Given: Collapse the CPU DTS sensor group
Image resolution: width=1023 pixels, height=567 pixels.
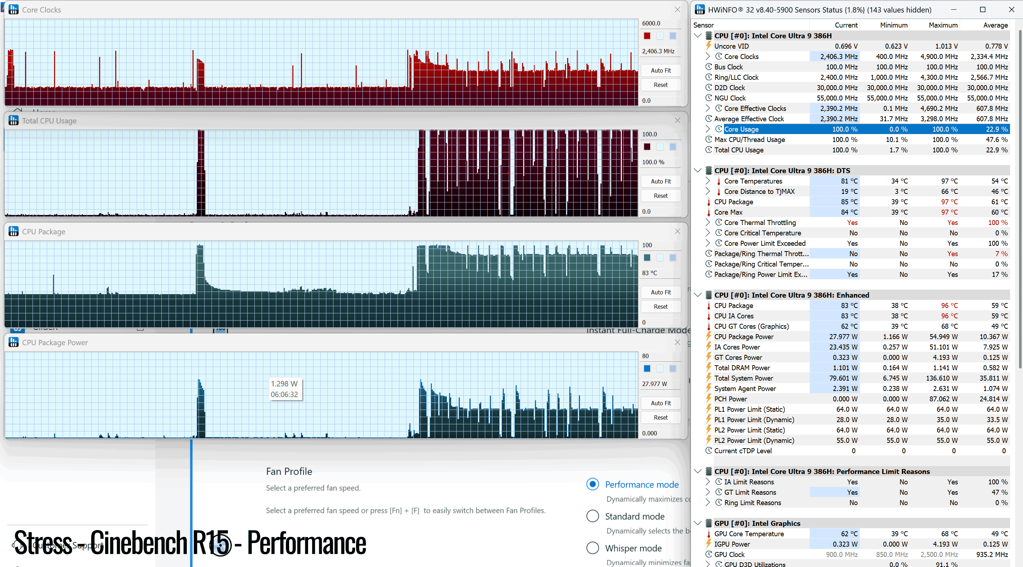Looking at the screenshot, I should coord(698,170).
